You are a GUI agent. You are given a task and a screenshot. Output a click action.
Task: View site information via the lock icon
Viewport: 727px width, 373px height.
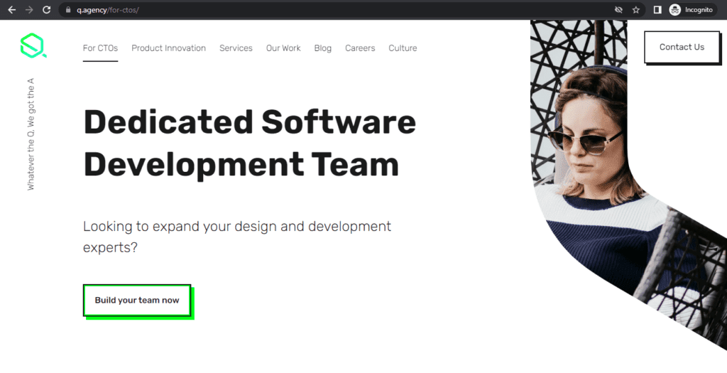(x=68, y=10)
